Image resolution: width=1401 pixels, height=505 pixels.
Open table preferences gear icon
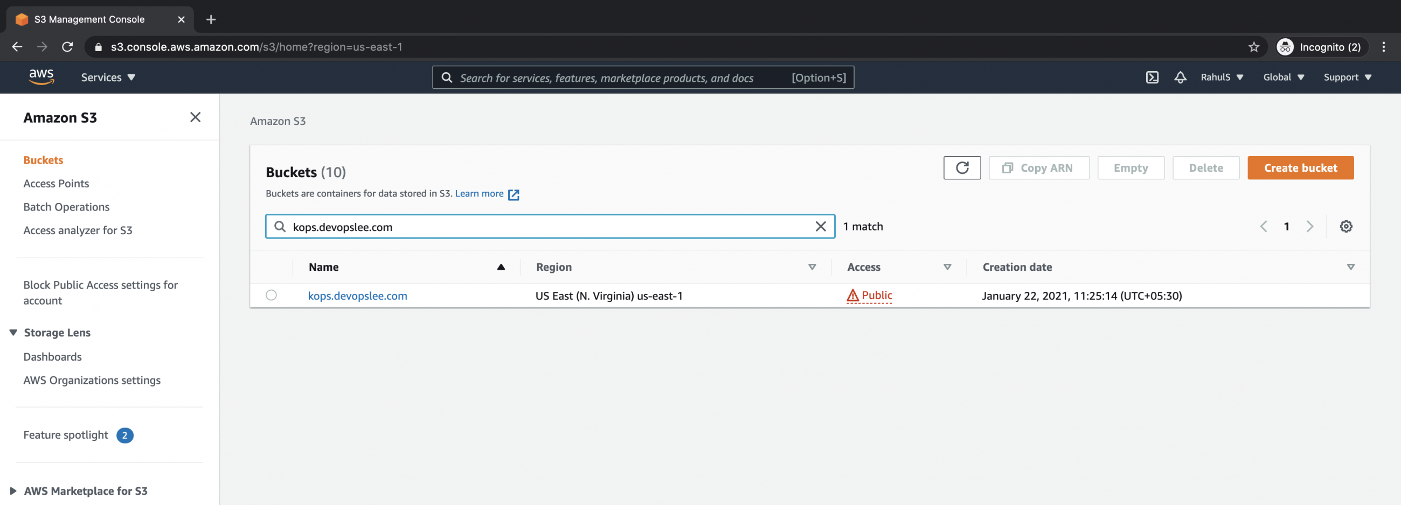(1345, 226)
